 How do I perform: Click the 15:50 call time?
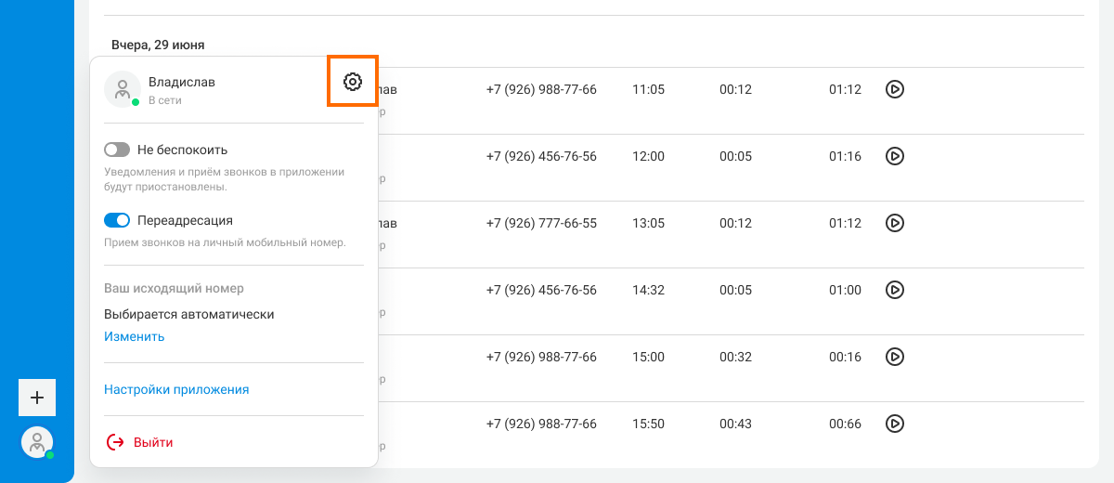648,424
